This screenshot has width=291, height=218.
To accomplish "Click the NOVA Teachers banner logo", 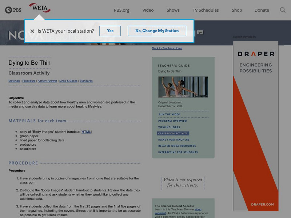I will (49, 35).
